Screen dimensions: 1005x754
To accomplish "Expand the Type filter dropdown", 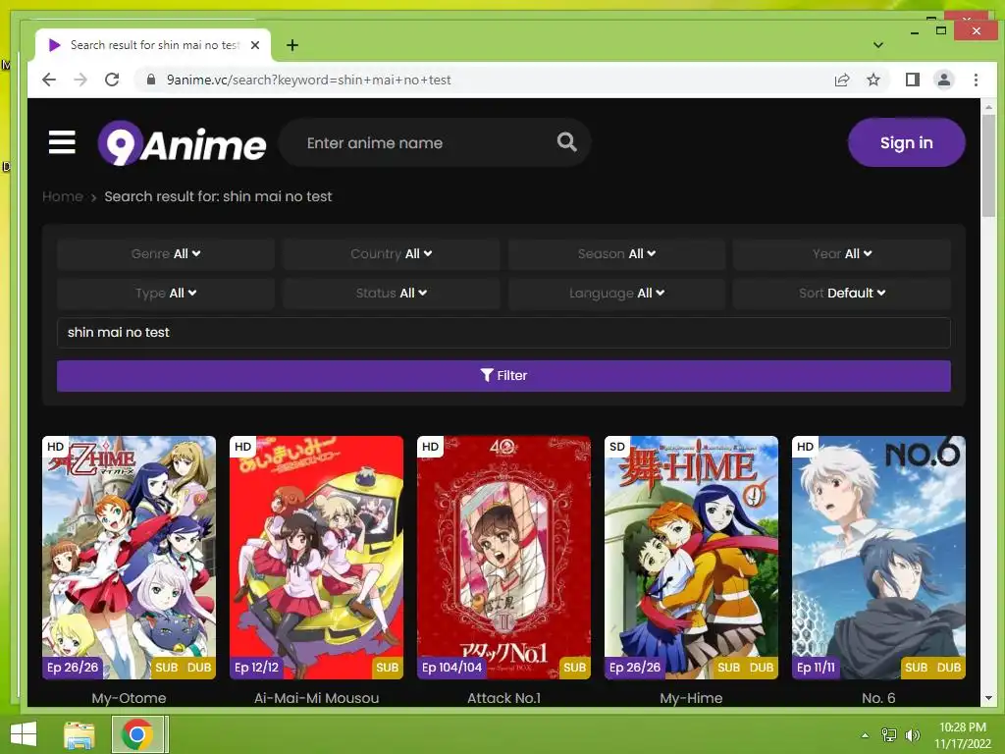I will (165, 293).
